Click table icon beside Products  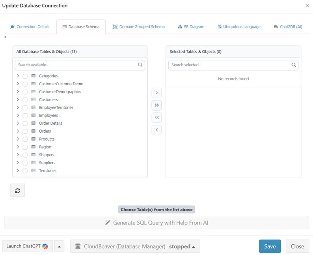[34, 139]
